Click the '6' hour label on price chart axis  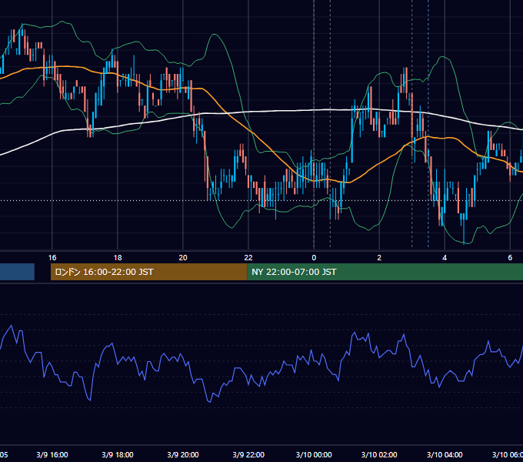coord(510,258)
